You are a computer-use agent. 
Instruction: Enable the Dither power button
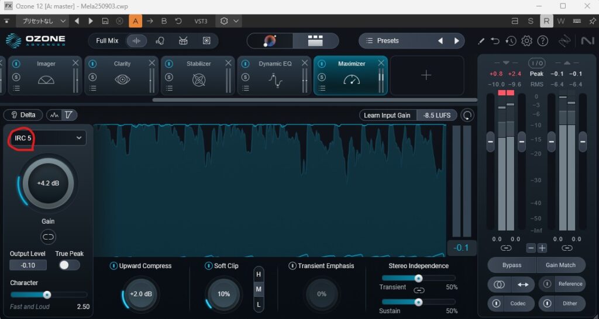(547, 303)
